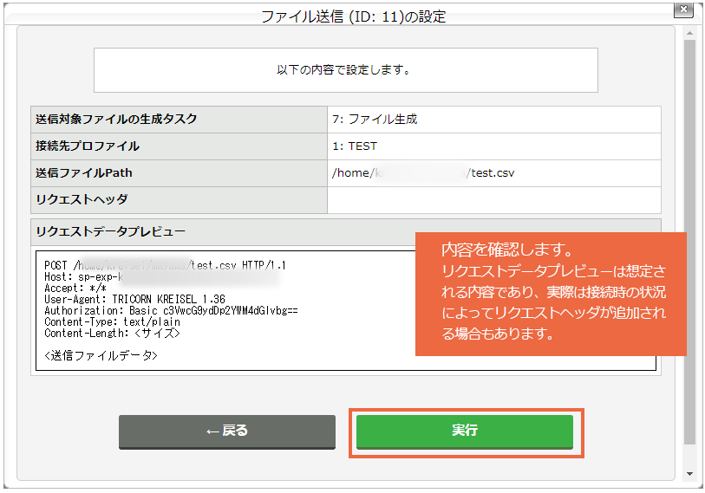705x493 pixels.
Task: Click the リクエストヘッダ label
Action: pos(82,199)
